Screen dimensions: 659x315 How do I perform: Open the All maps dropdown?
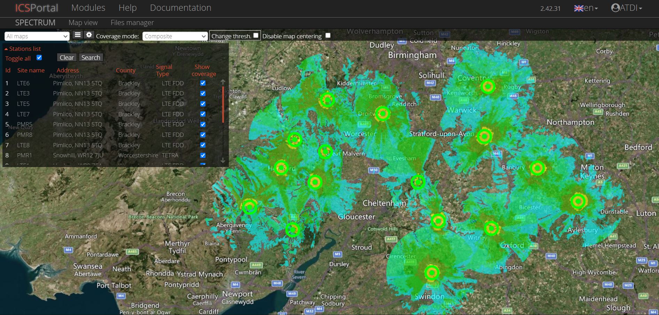[37, 36]
